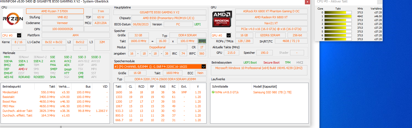Close the HWiNFO64 System-Überblick window
Image resolution: width=412 pixels, height=128 pixels.
point(307,2)
